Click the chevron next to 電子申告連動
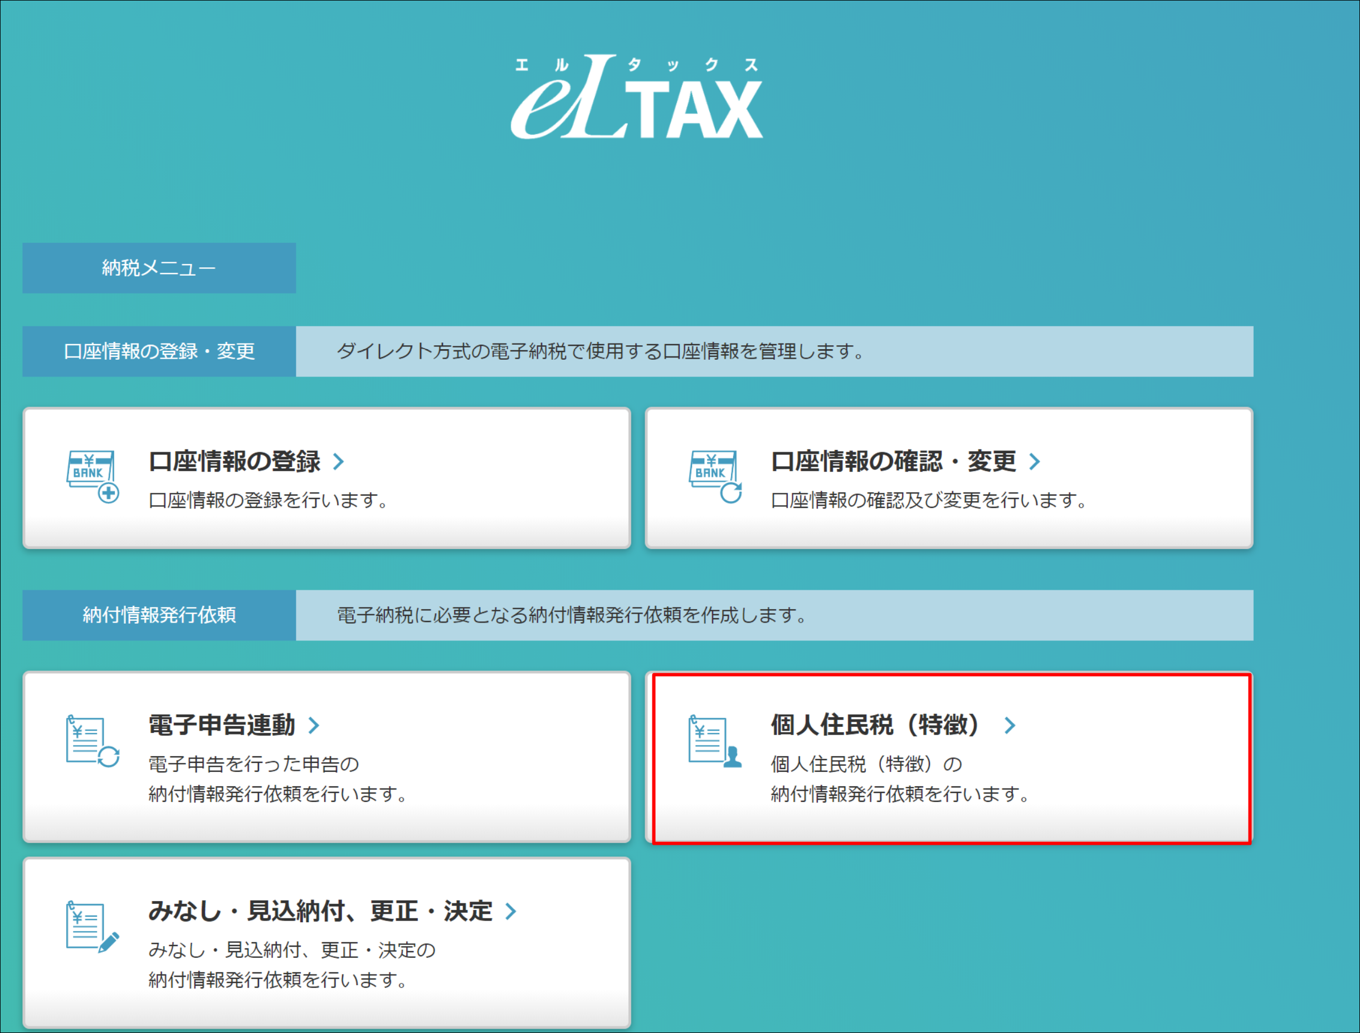Image resolution: width=1360 pixels, height=1033 pixels. 314,726
